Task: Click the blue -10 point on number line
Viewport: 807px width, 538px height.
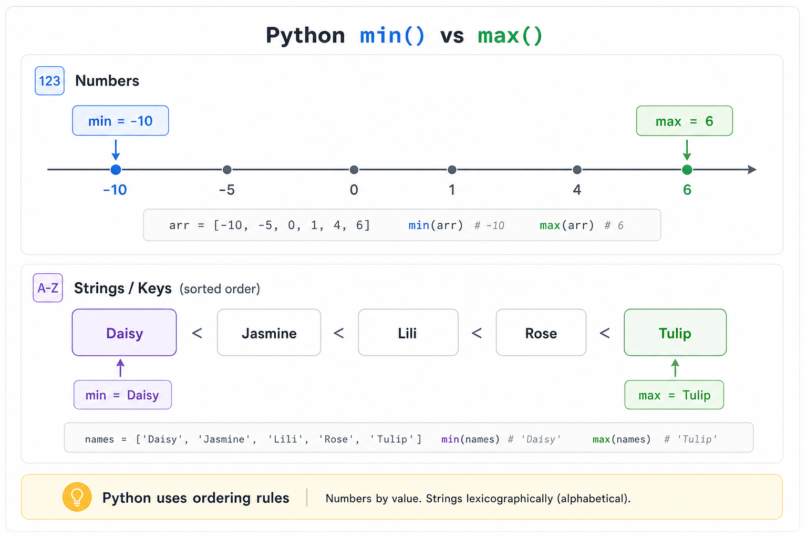Action: (116, 170)
